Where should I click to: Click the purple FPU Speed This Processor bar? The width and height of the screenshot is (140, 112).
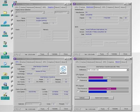(102, 89)
